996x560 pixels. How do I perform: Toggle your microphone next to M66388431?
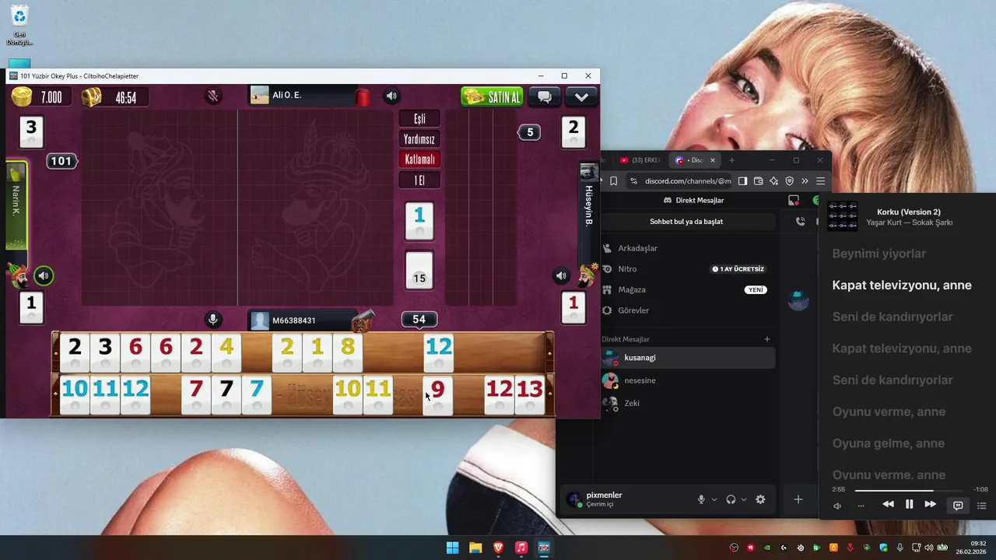212,320
